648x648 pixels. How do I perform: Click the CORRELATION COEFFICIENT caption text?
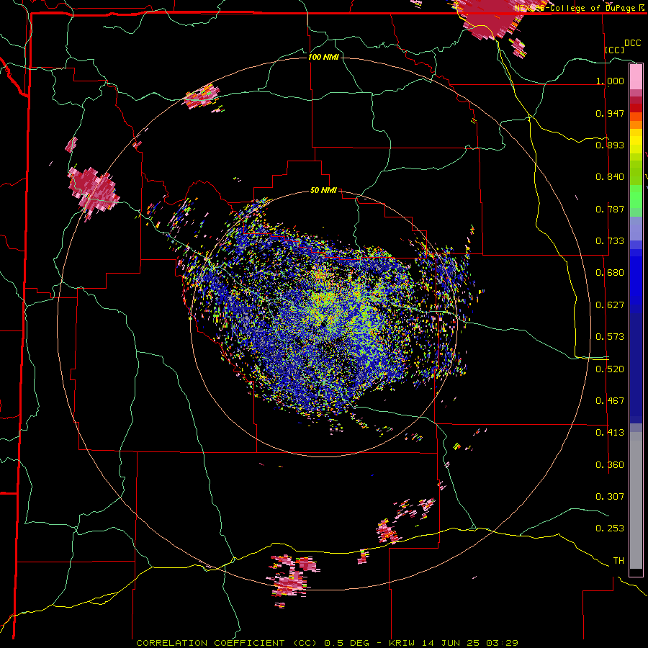(210, 643)
